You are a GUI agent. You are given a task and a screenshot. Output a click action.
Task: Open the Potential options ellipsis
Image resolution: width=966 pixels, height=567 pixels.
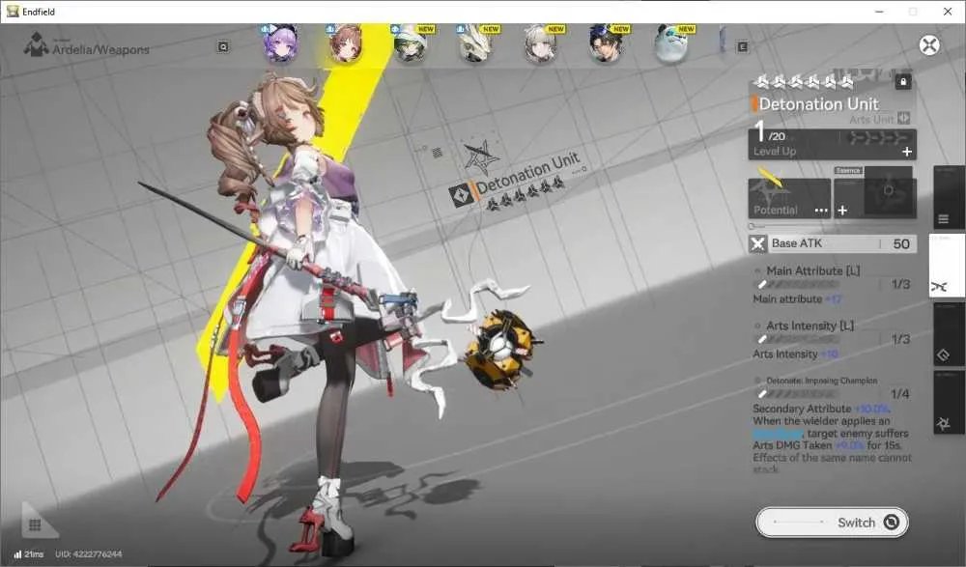pyautogui.click(x=820, y=211)
